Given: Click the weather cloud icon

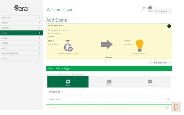Looking at the screenshot, I should tap(150, 7).
